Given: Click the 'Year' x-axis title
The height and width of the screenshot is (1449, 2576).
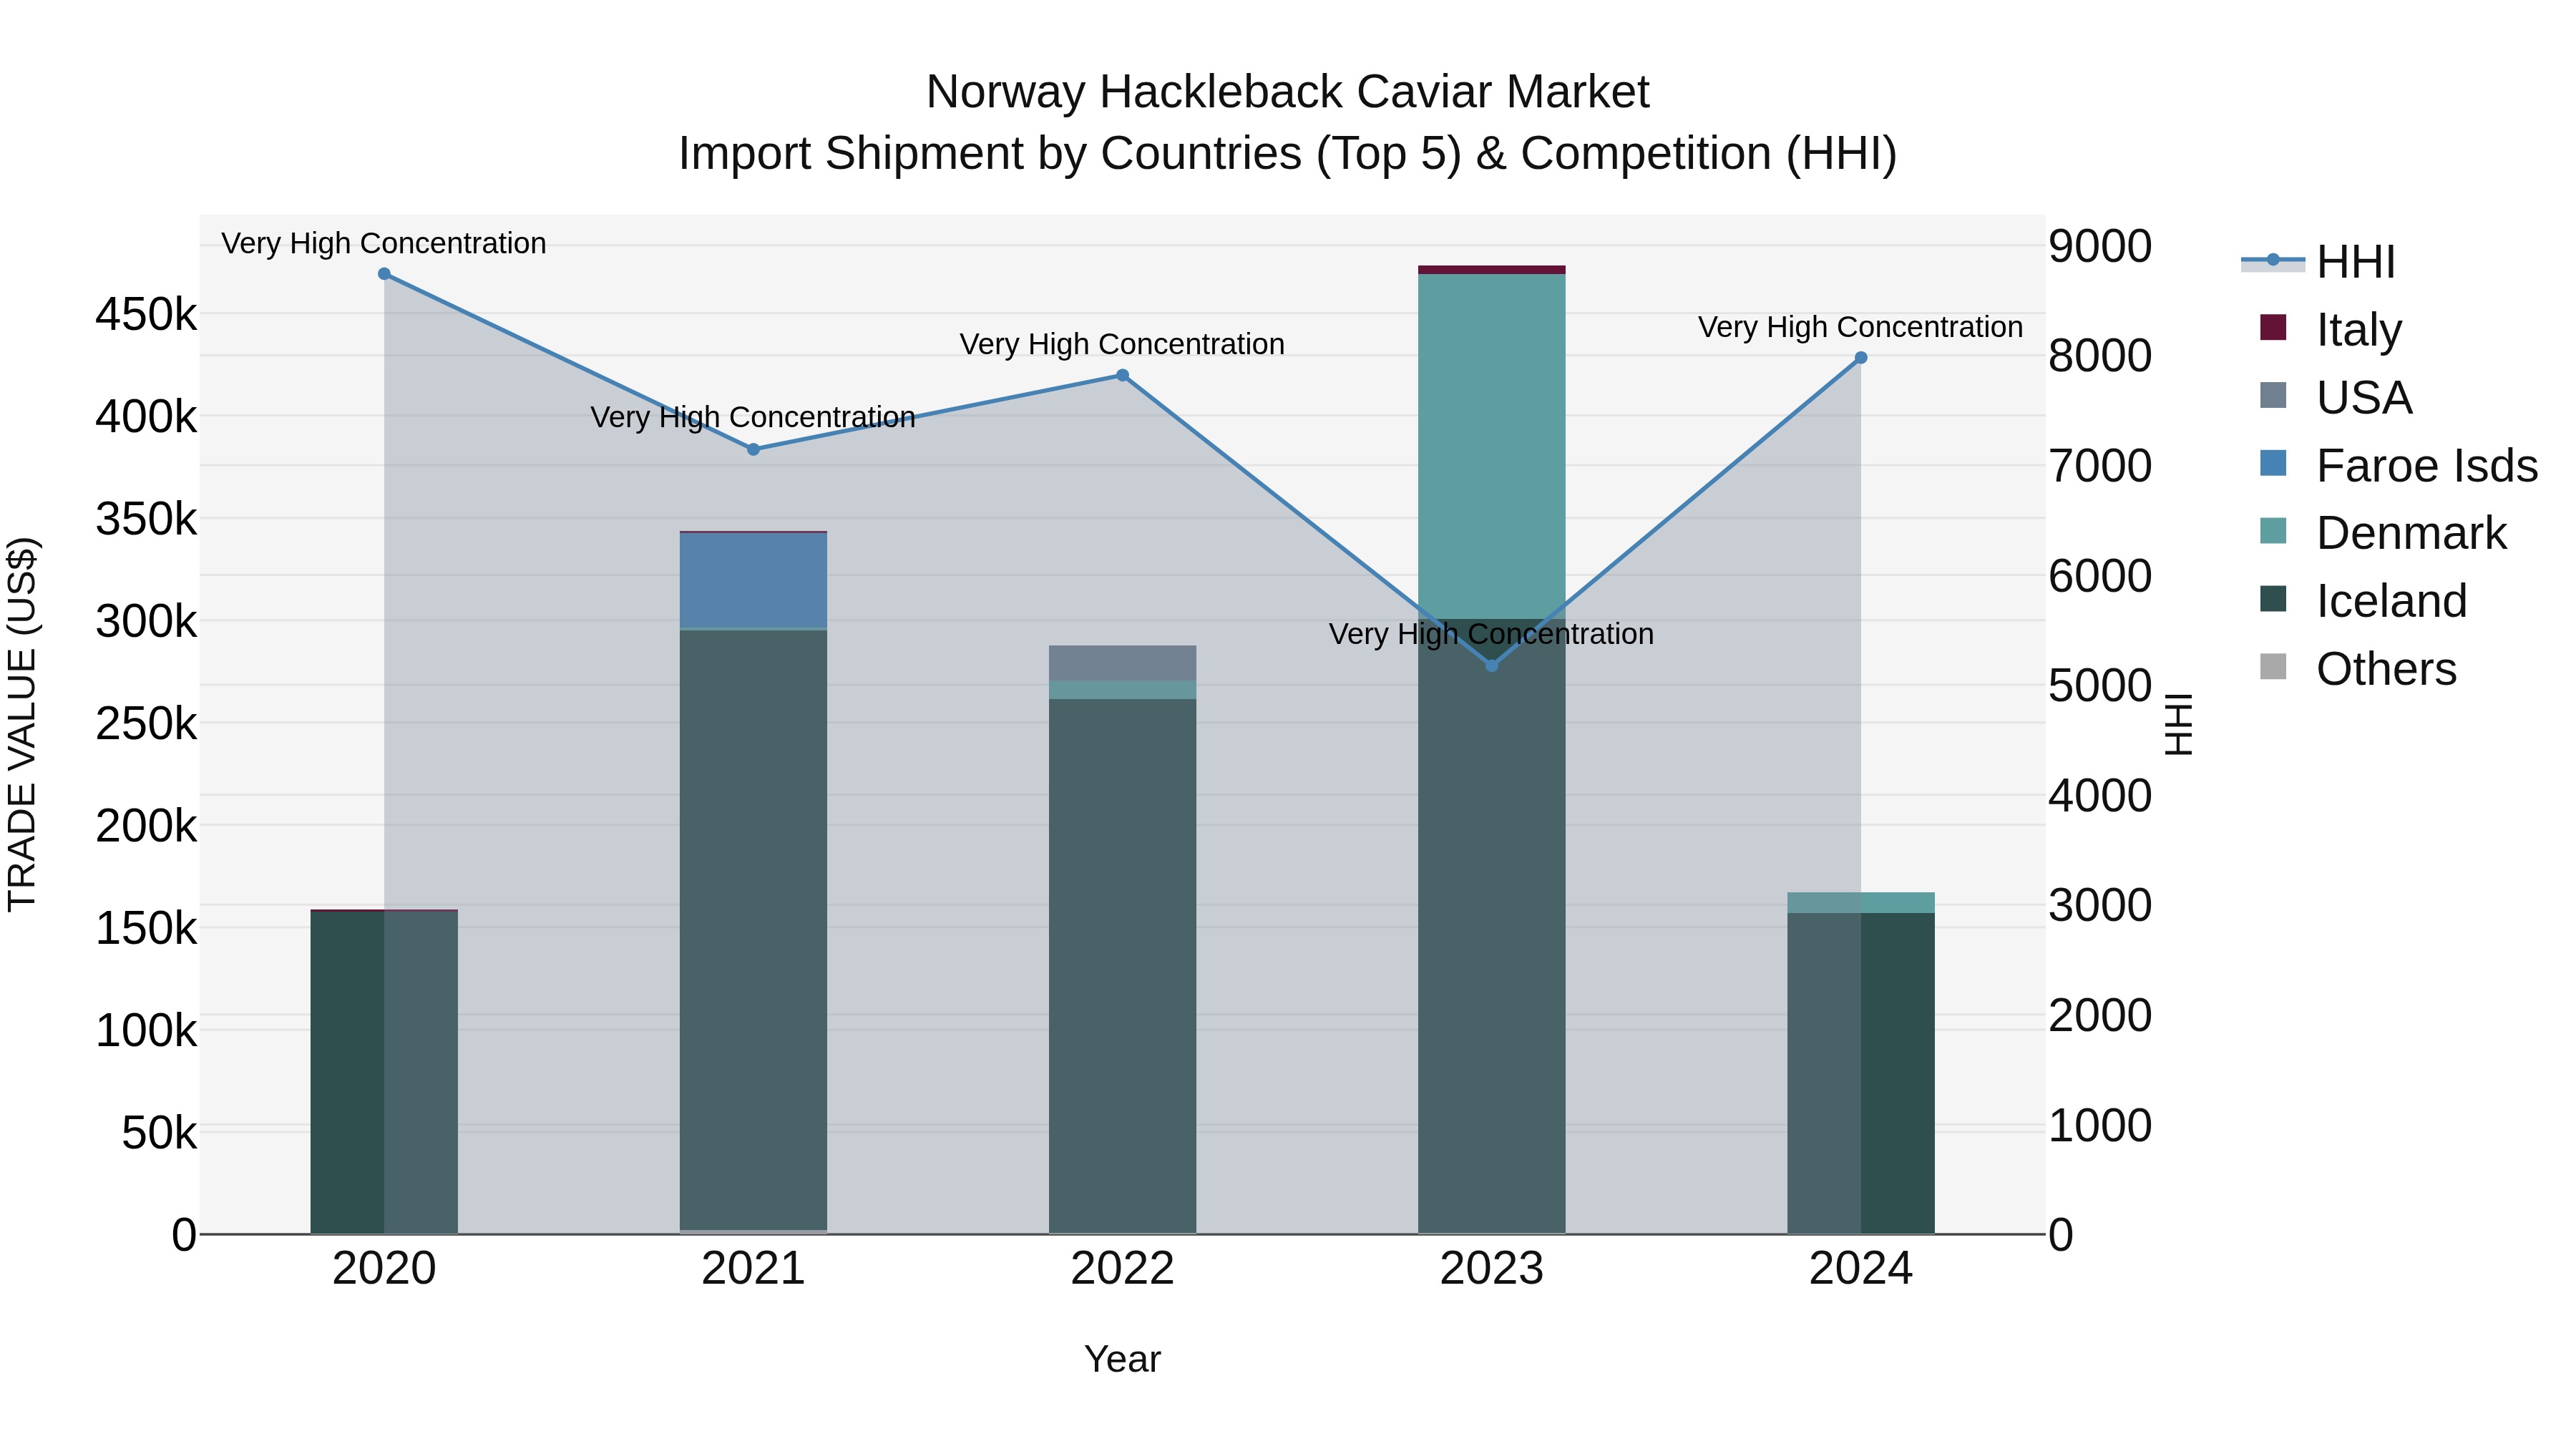Looking at the screenshot, I should pyautogui.click(x=1122, y=1360).
